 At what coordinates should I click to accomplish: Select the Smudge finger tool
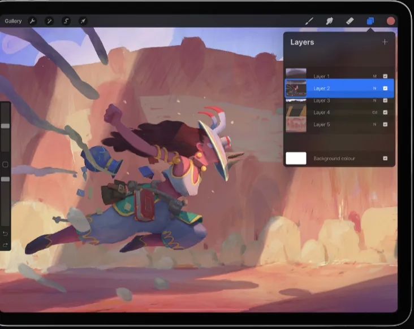pyautogui.click(x=330, y=21)
